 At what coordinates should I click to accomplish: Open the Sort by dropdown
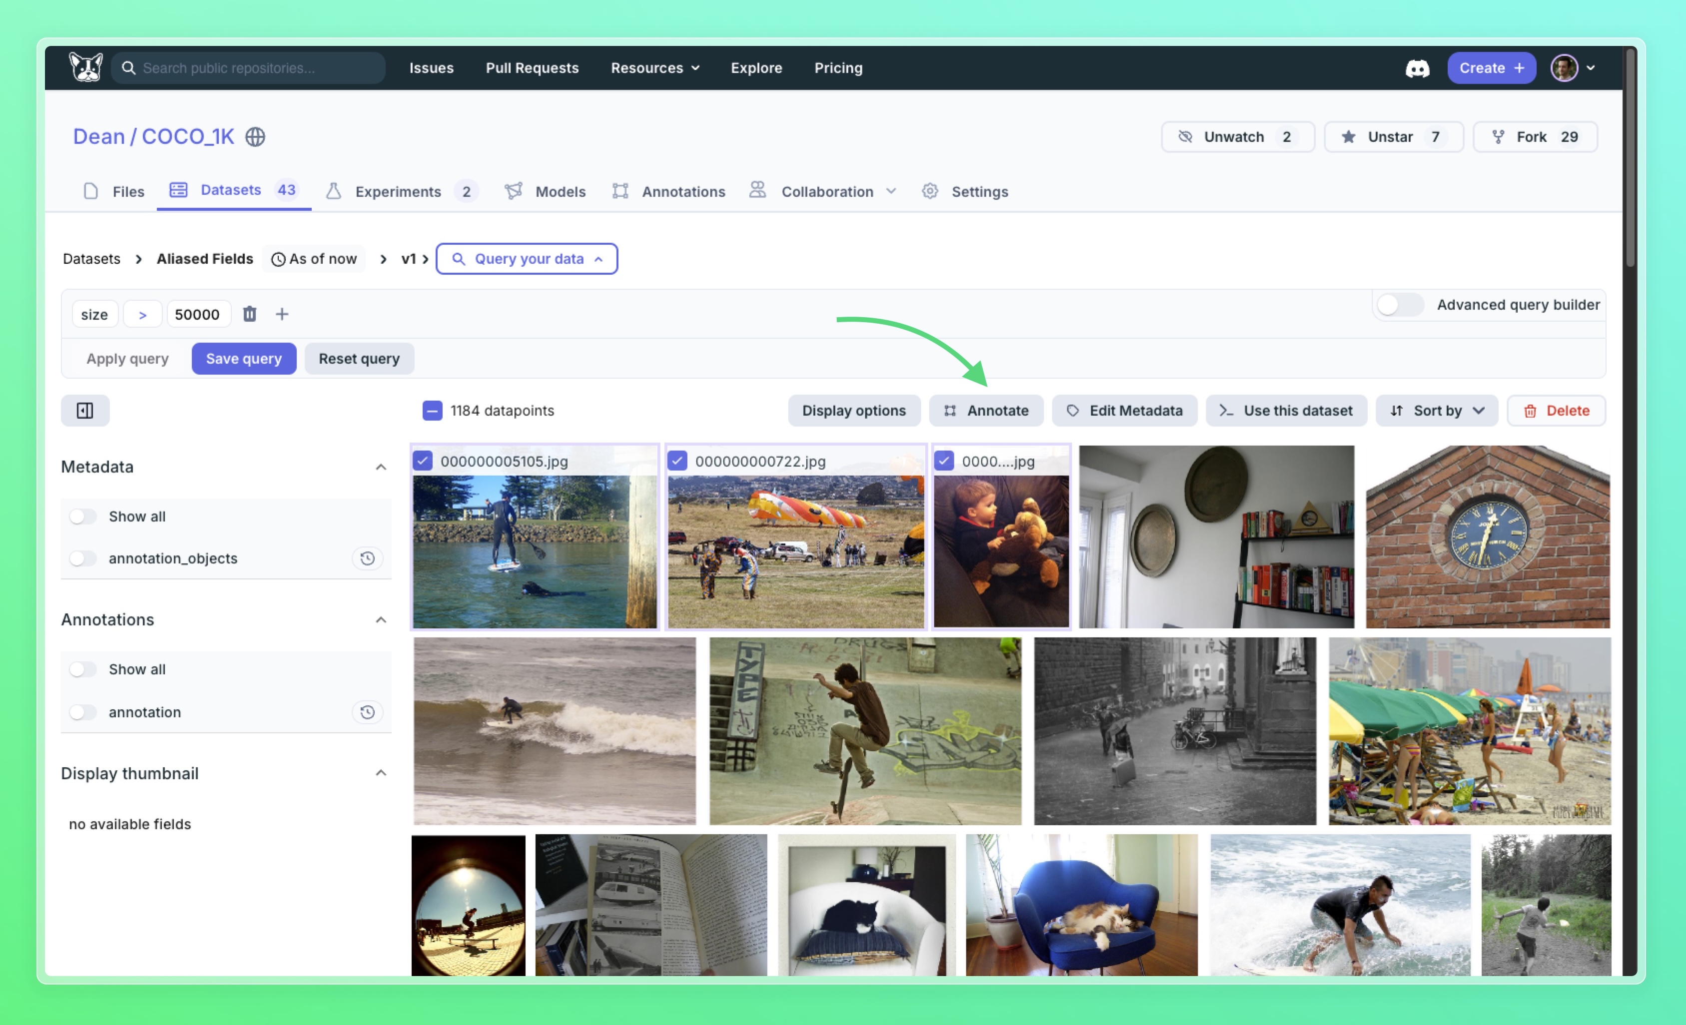(1436, 411)
